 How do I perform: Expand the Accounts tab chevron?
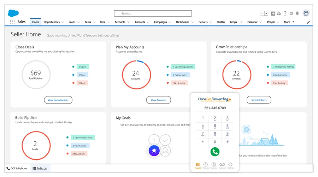[128, 22]
